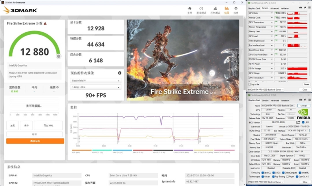Open the Memory Clock sensor dropdown arrow

(272, 18)
